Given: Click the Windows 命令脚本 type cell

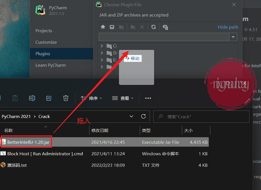Looking at the screenshot, I should [161, 154].
